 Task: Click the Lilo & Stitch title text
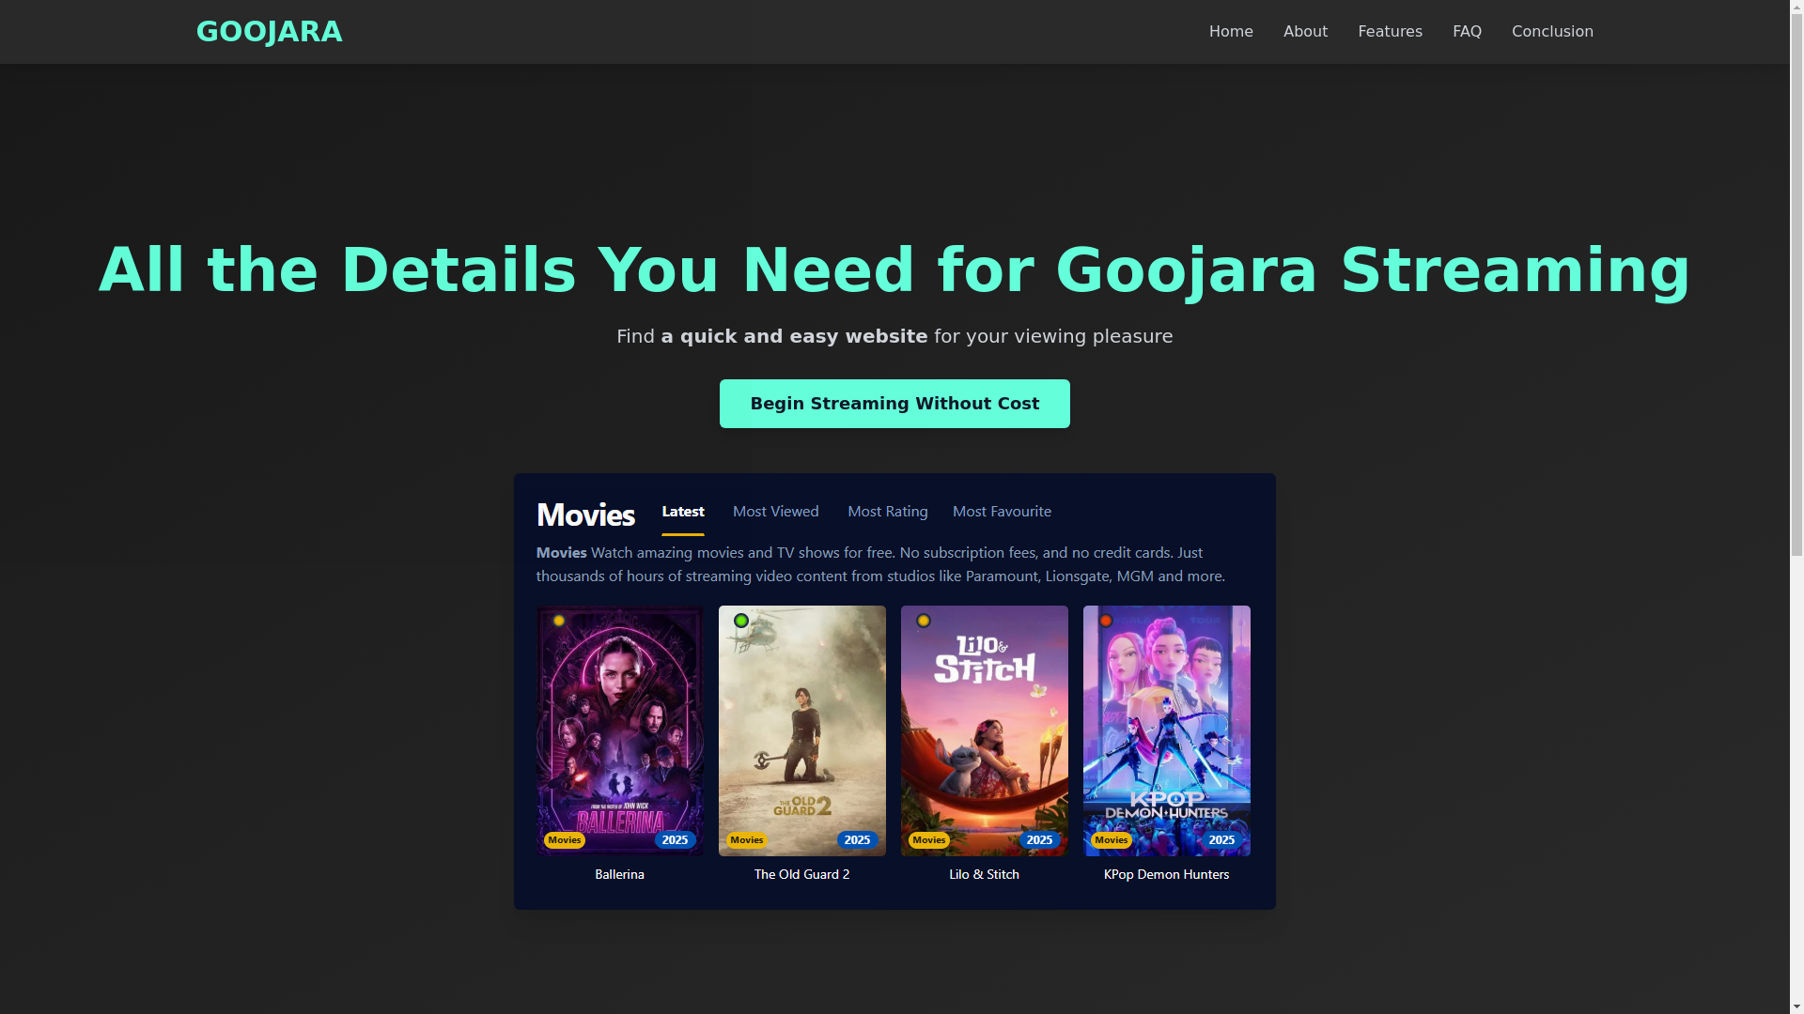(985, 874)
